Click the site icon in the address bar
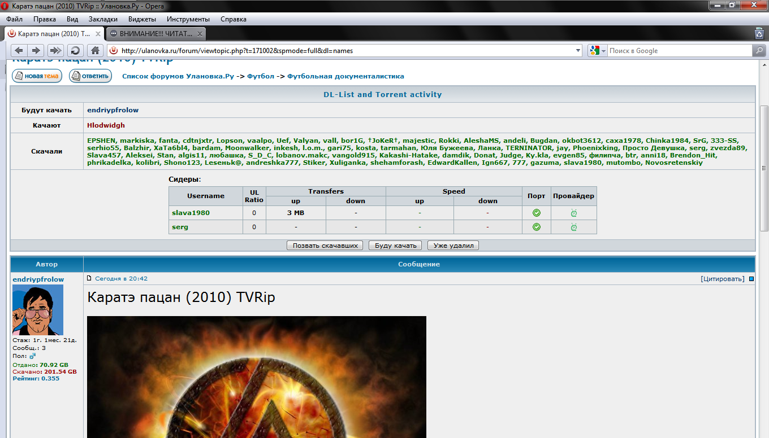Image resolution: width=769 pixels, height=438 pixels. click(114, 50)
